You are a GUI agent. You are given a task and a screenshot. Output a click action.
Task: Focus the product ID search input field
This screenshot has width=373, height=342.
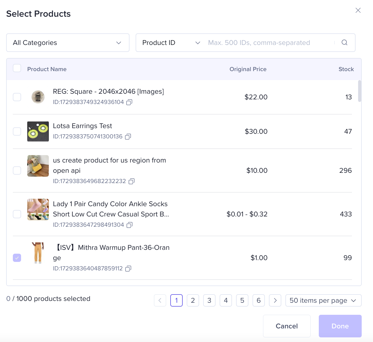[270, 43]
